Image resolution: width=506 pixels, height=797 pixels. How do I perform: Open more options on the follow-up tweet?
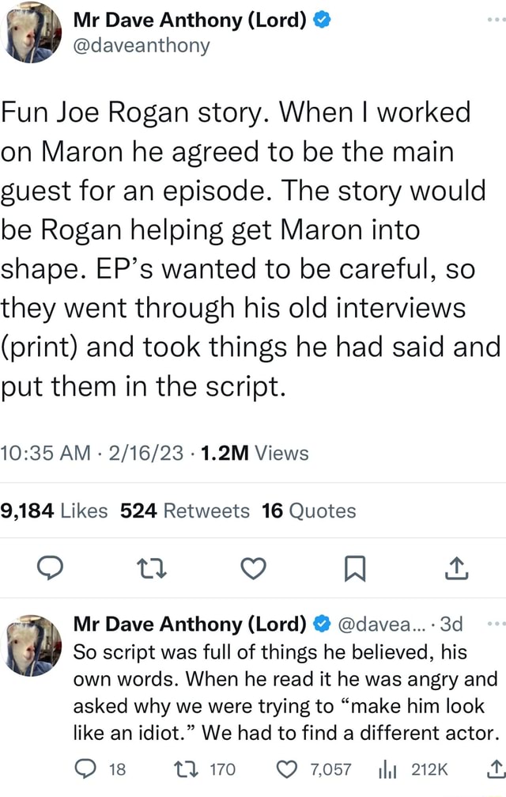496,624
